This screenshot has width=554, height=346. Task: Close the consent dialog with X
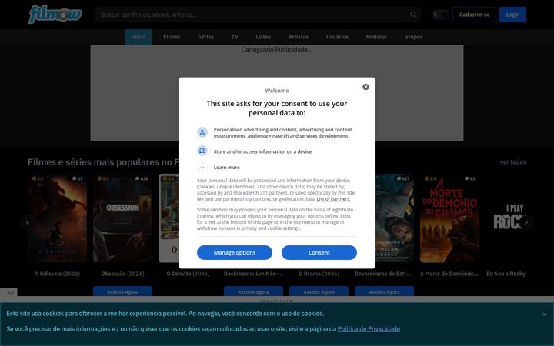pyautogui.click(x=365, y=87)
